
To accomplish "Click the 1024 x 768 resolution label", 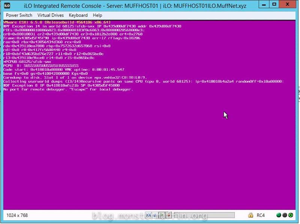I will (x=17, y=215).
